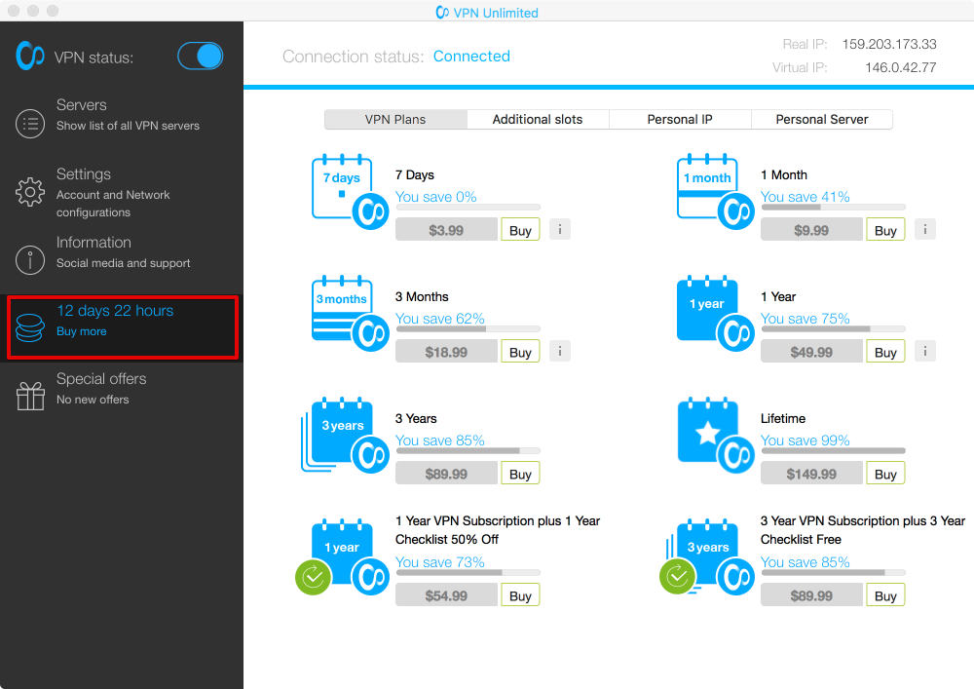The image size is (974, 689).
Task: Open Settings account and network configurations
Action: 113,193
